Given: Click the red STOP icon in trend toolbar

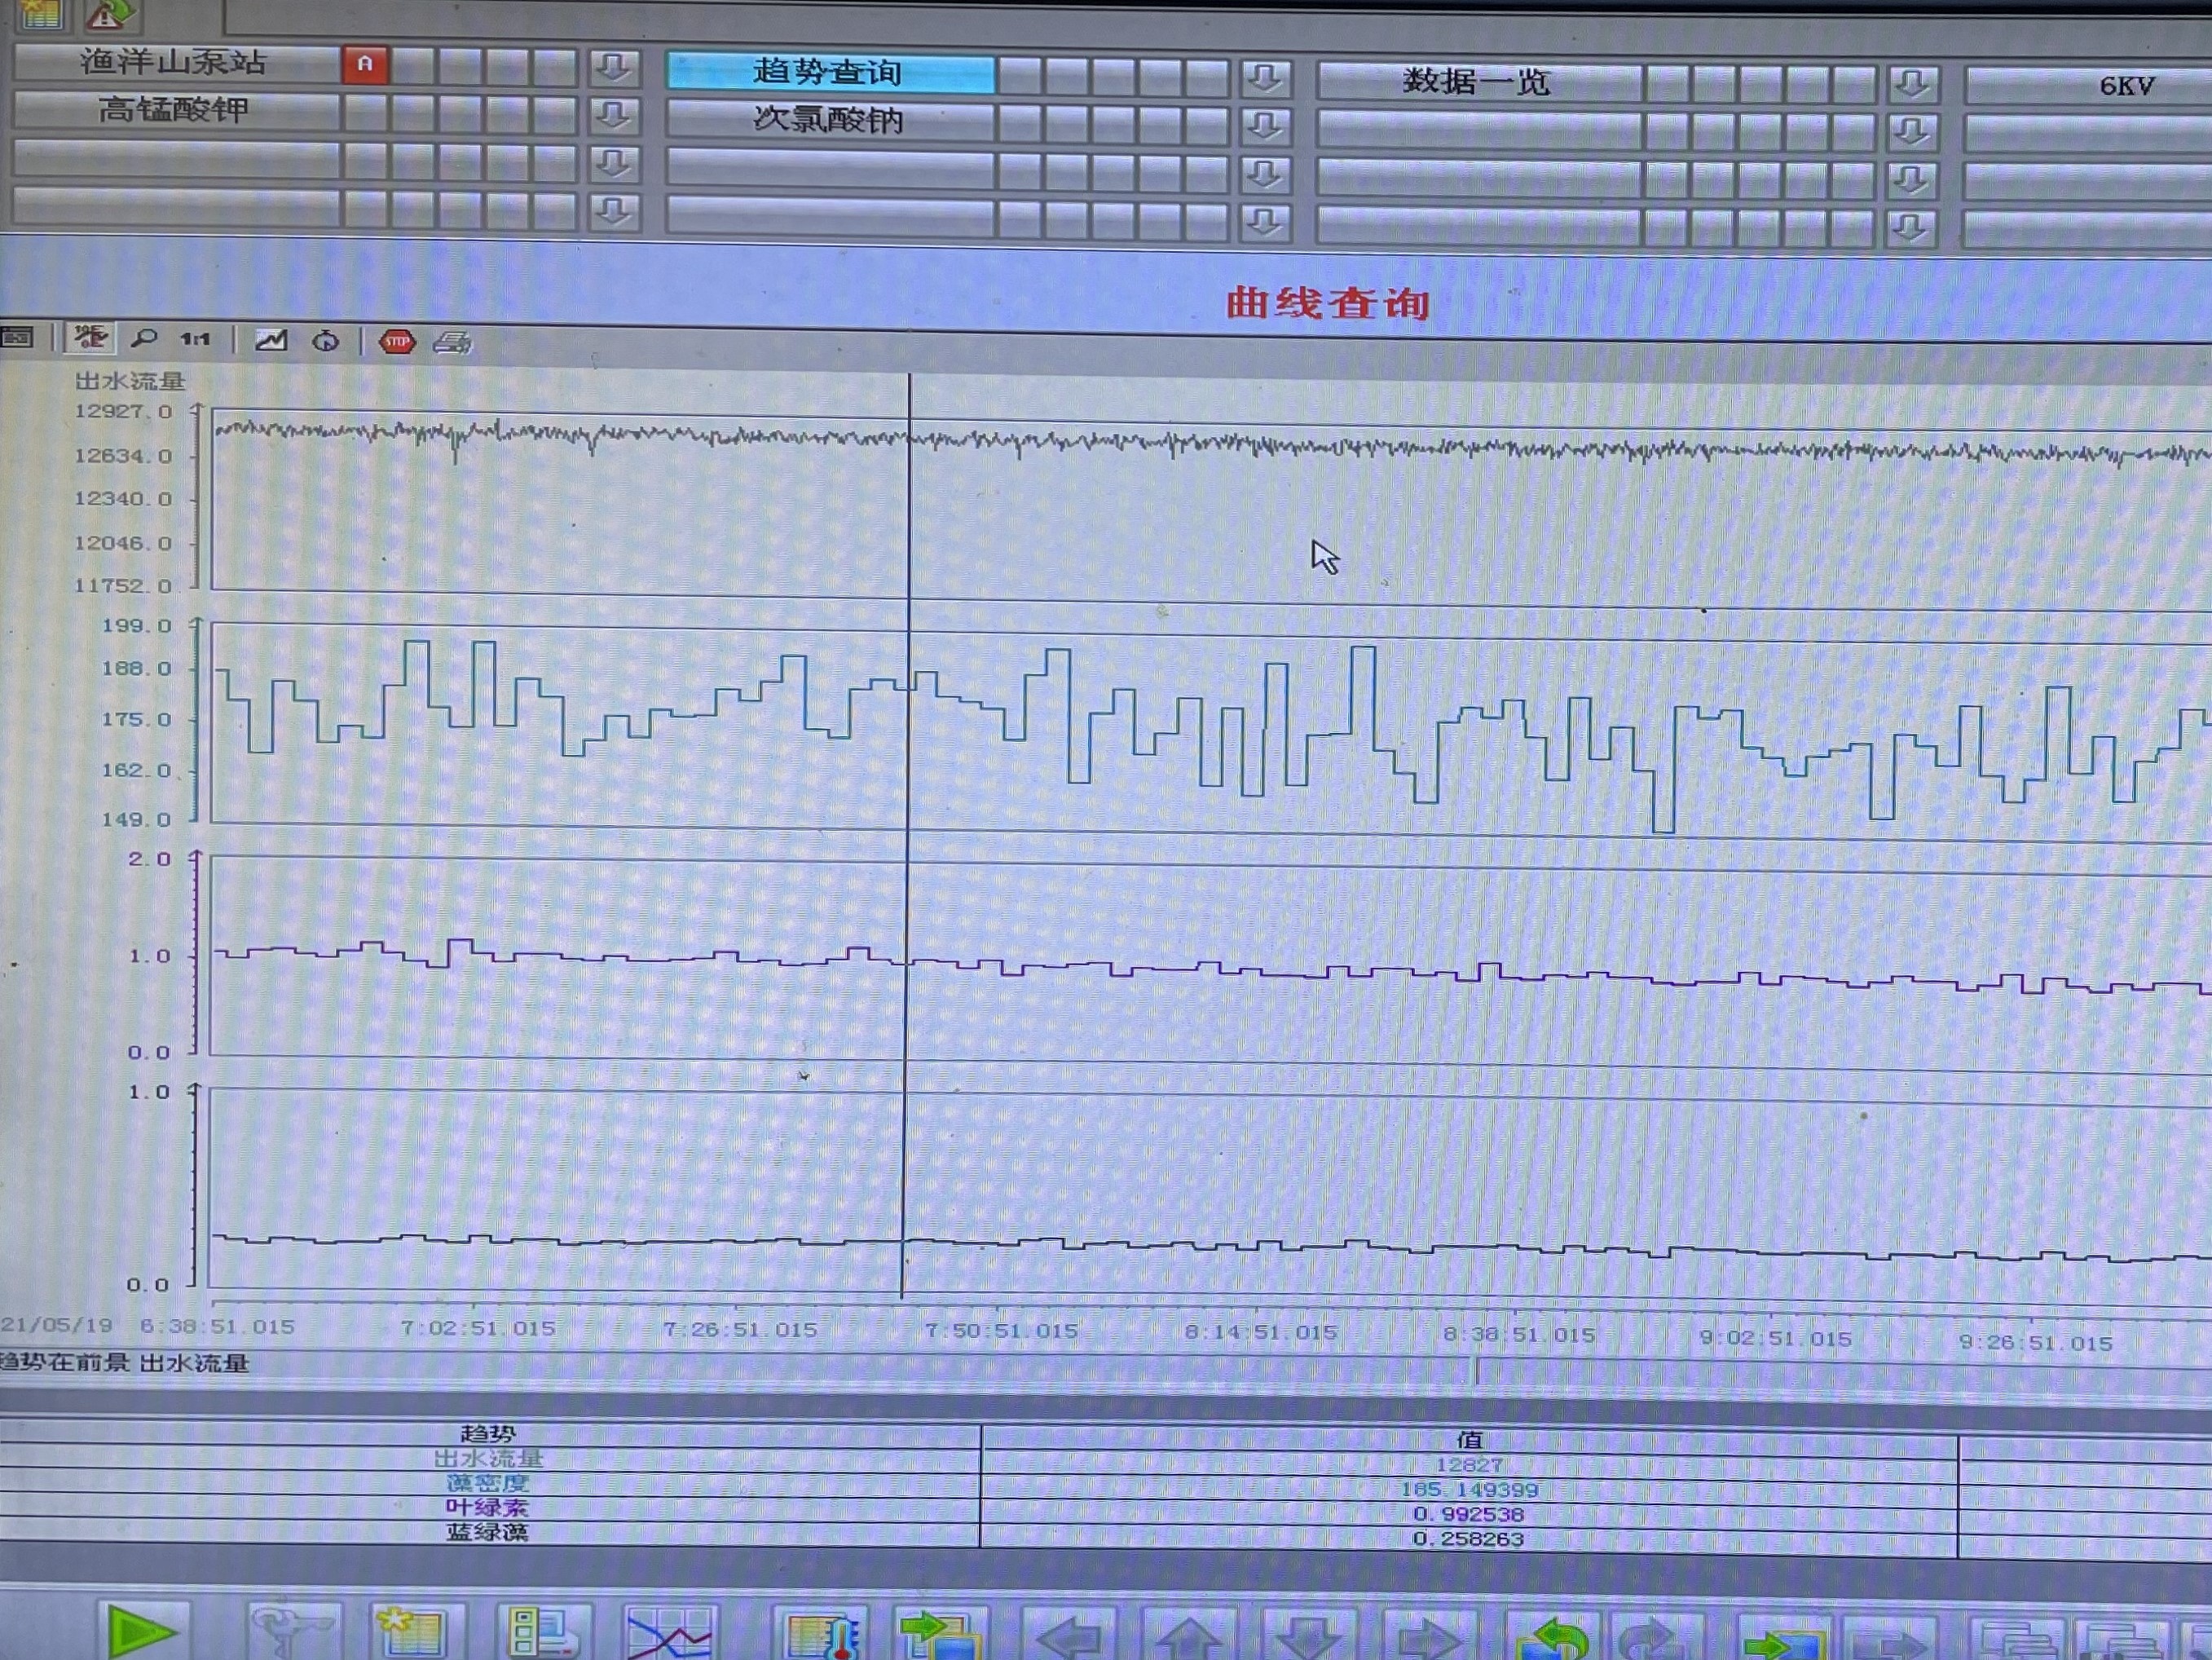Looking at the screenshot, I should pos(397,342).
